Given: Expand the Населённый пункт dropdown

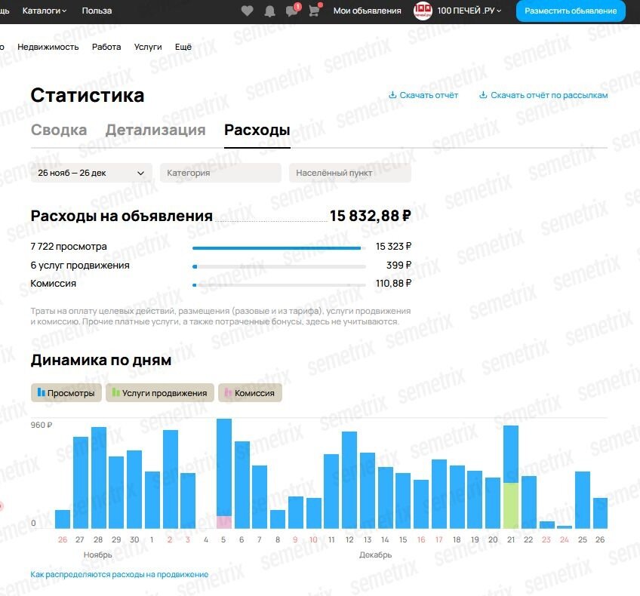Looking at the screenshot, I should point(350,173).
